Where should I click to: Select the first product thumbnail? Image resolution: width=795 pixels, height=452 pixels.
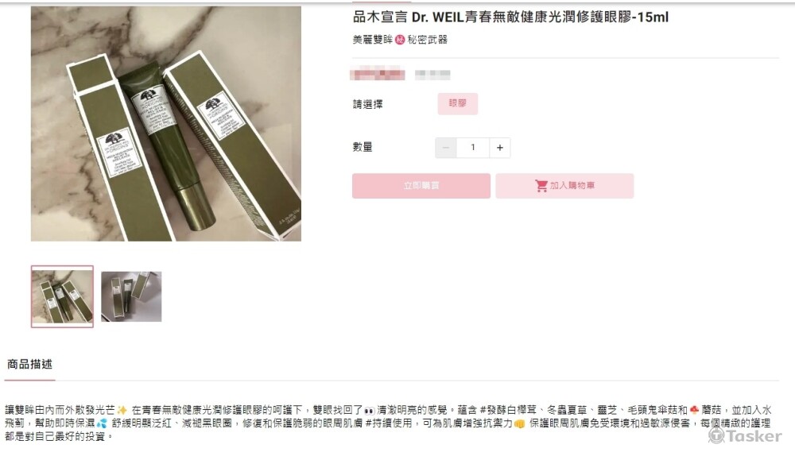coord(62,296)
